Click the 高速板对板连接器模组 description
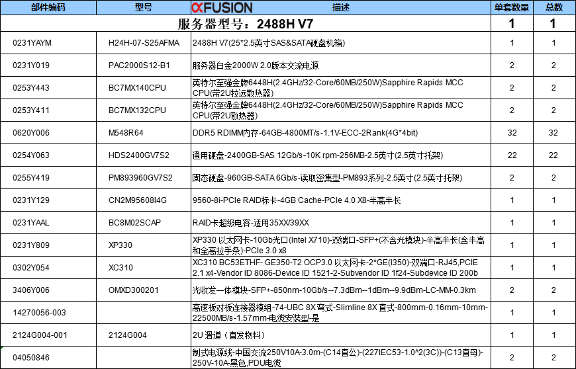The image size is (576, 369). tap(340, 313)
